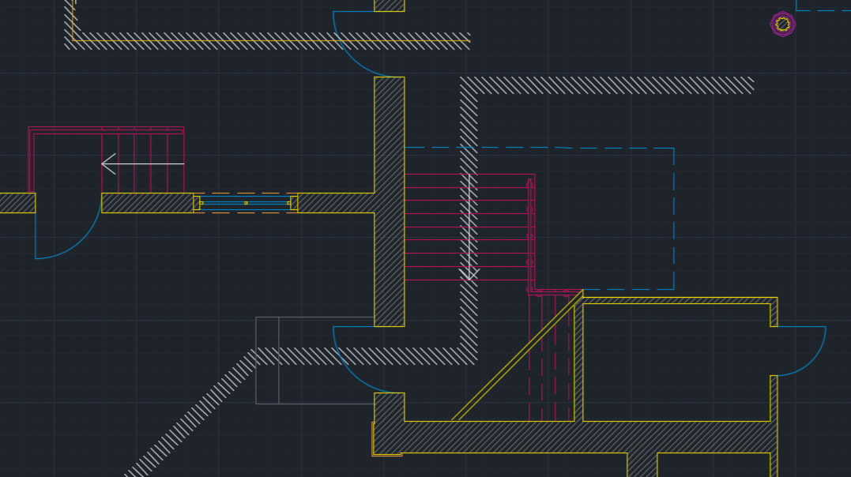Select the white hatched wall at upper right
Viewport: 851px width, 477px height.
tap(608, 85)
